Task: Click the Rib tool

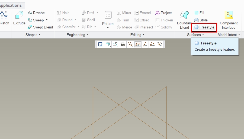Action: point(87,27)
